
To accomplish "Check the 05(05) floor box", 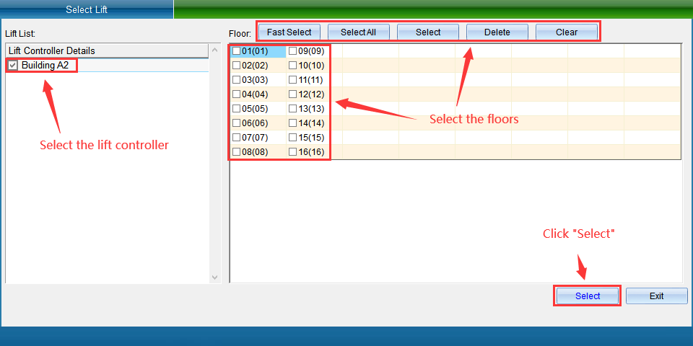I will pos(237,109).
